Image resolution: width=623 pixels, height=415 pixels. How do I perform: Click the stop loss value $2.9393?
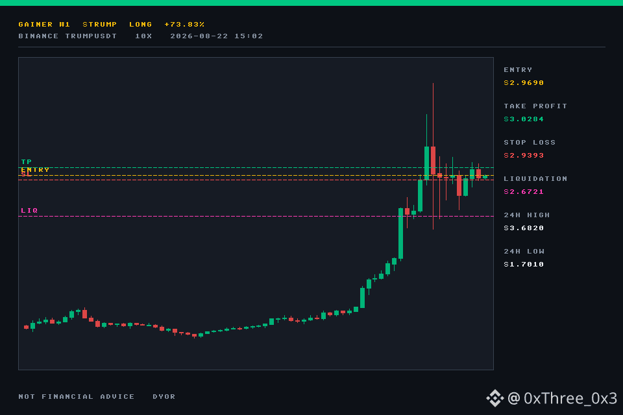pyautogui.click(x=524, y=156)
